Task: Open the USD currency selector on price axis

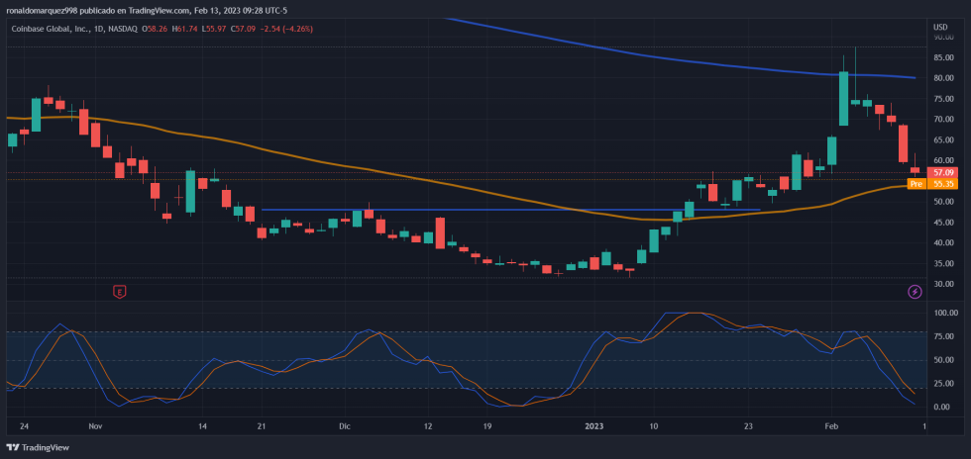Action: point(940,26)
